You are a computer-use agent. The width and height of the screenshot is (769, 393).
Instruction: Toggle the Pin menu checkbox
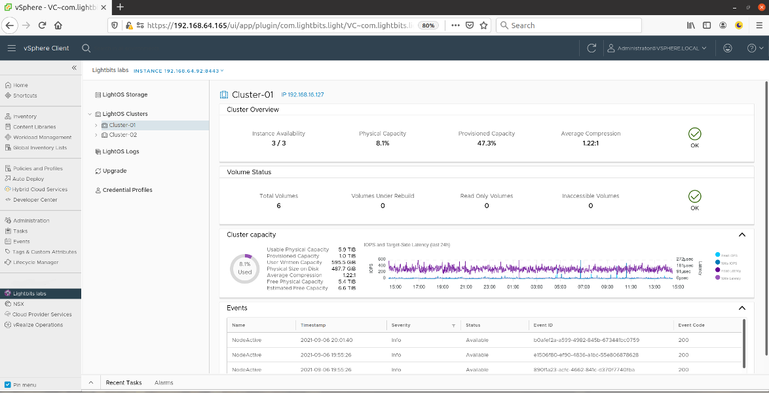(8, 384)
